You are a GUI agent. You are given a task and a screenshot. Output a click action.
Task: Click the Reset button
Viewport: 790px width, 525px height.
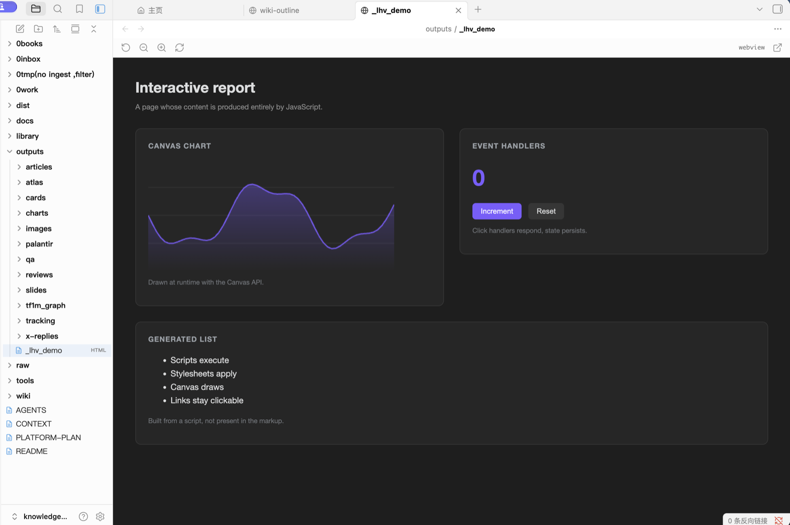click(546, 211)
